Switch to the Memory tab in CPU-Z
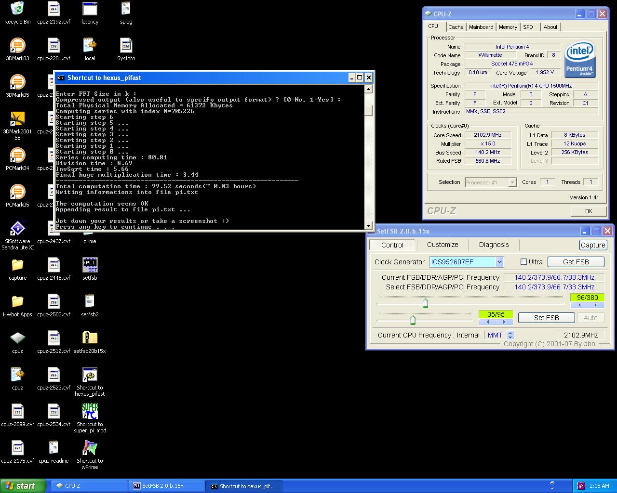Viewport: 617px width, 493px height. pyautogui.click(x=508, y=27)
